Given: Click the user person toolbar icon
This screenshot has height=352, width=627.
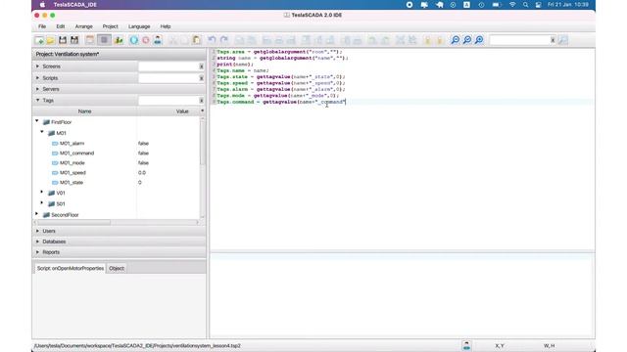Looking at the screenshot, I should coord(158,40).
